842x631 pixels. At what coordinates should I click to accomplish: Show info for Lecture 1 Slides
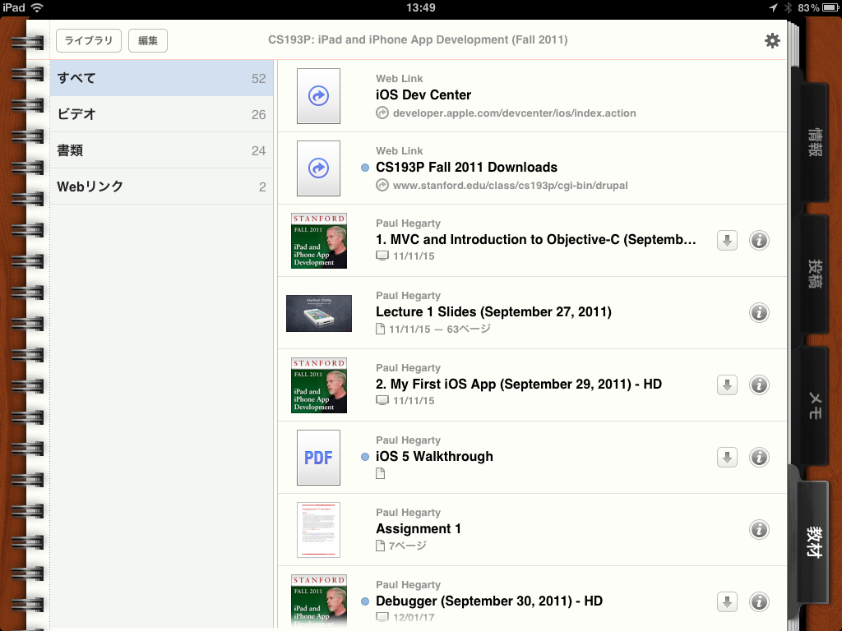pyautogui.click(x=759, y=312)
